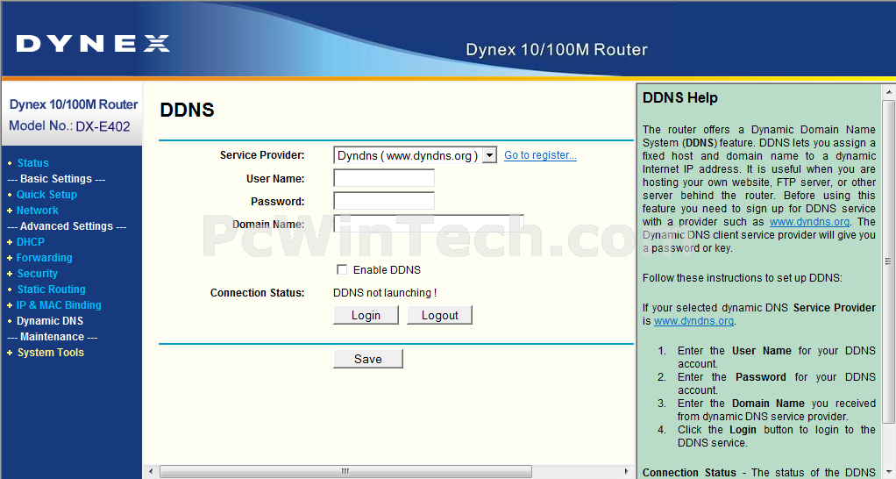
Task: Expand the Security menu section
Action: 37,274
